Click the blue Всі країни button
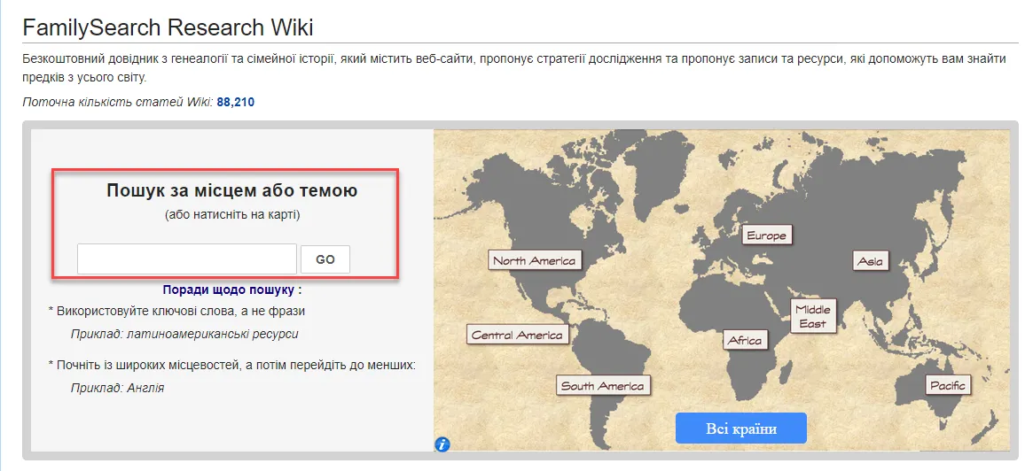The width and height of the screenshot is (1033, 471). [740, 429]
